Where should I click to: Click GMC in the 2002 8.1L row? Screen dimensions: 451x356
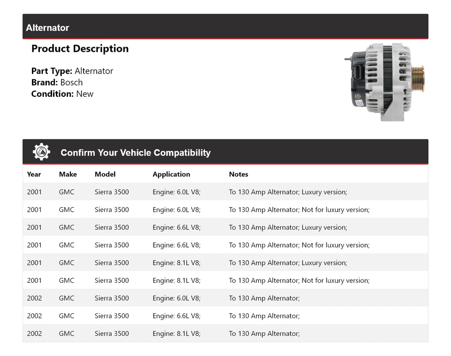66,333
